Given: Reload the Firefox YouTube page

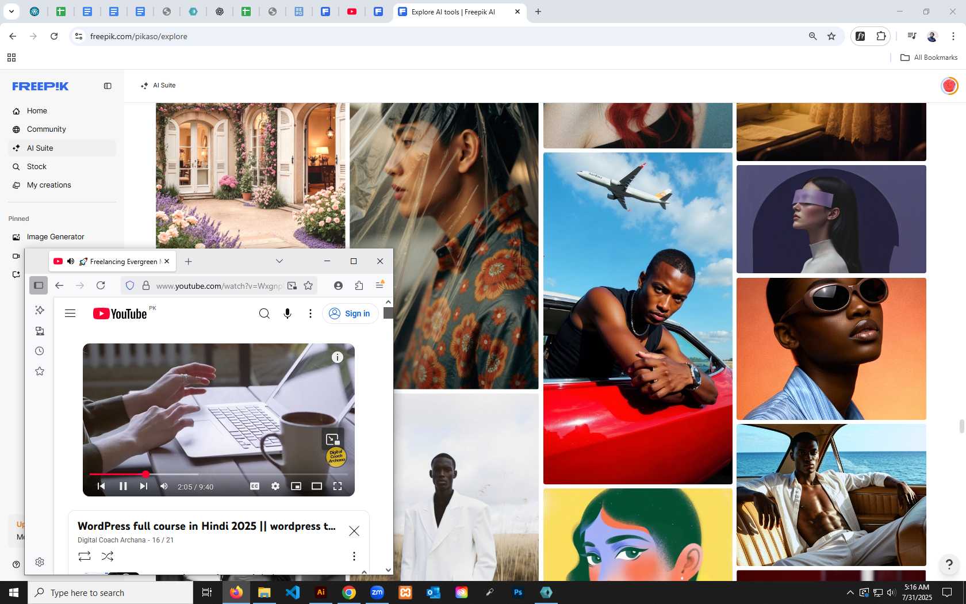Looking at the screenshot, I should pyautogui.click(x=101, y=285).
